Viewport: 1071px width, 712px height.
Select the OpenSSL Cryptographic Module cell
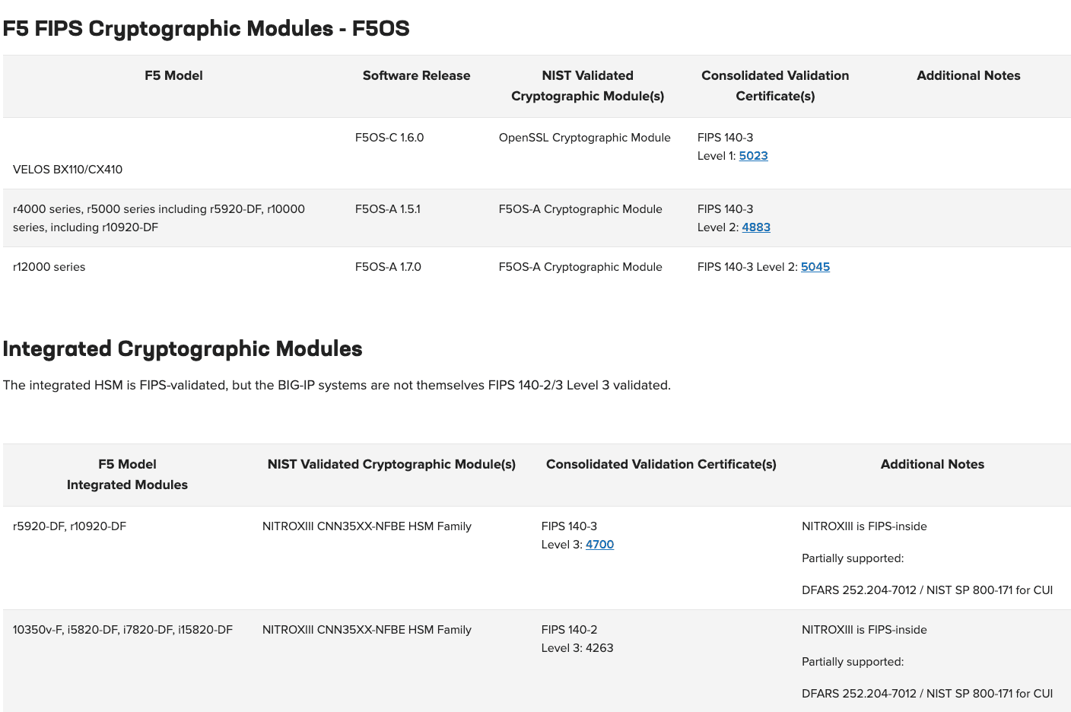click(x=584, y=137)
